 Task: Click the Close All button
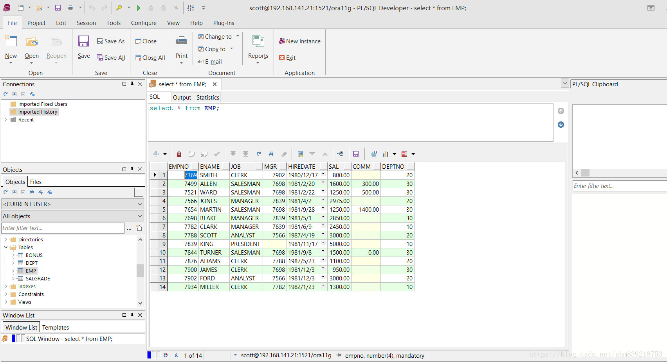point(150,58)
